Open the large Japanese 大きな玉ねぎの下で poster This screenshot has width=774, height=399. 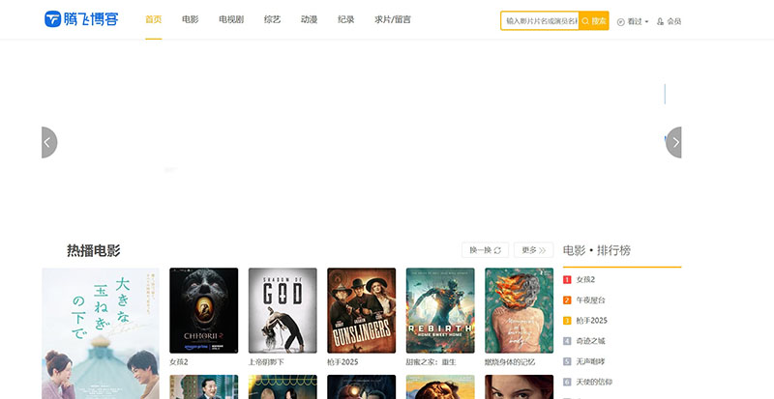pyautogui.click(x=101, y=333)
